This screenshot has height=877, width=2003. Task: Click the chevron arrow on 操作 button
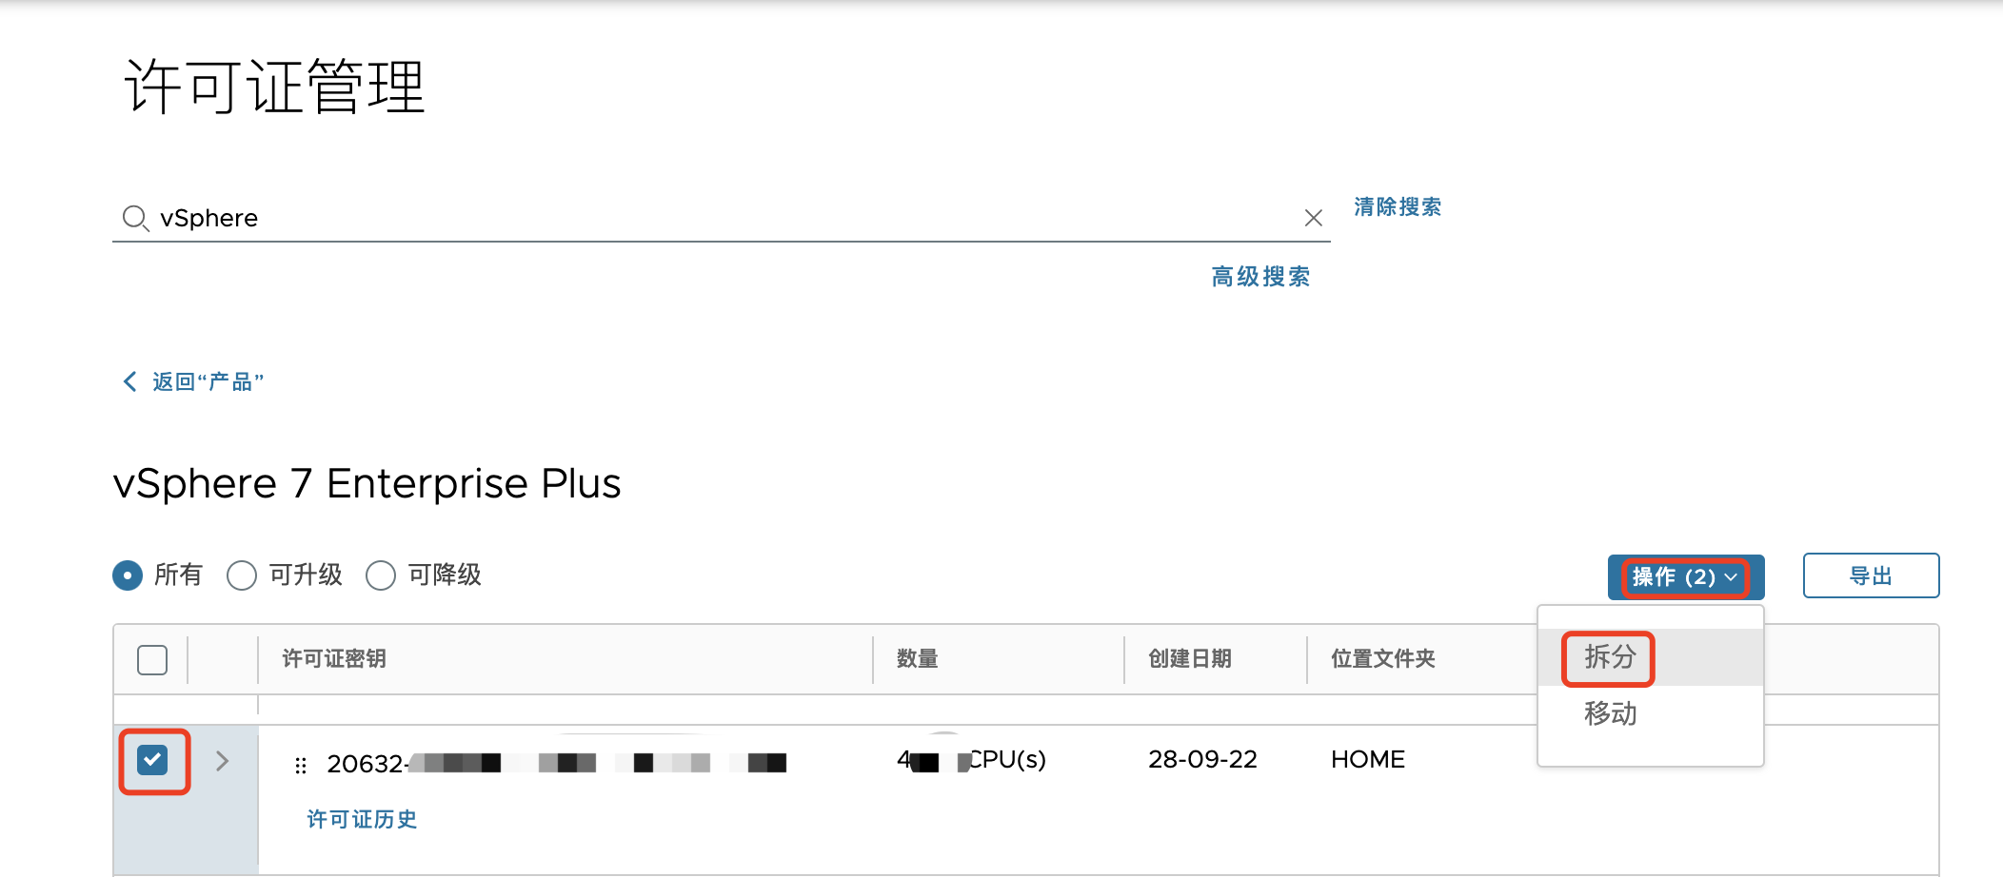coord(1731,576)
